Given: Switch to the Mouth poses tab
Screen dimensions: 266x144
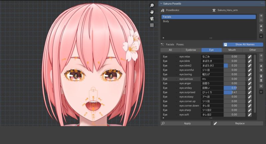Looking at the screenshot, I should pyautogui.click(x=232, y=50).
